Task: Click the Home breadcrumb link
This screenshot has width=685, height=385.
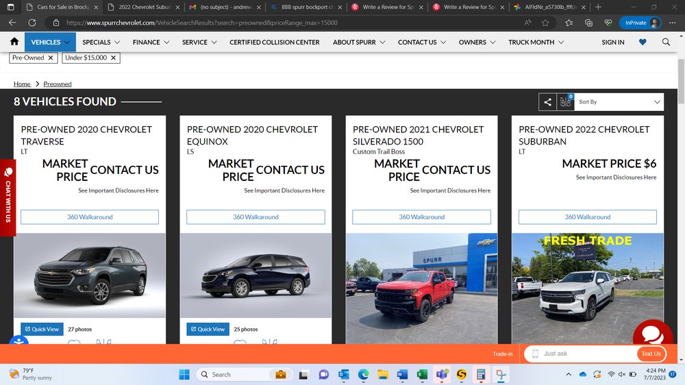Action: [22, 84]
